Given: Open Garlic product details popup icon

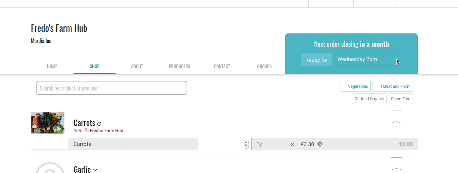Looking at the screenshot, I should tap(95, 171).
